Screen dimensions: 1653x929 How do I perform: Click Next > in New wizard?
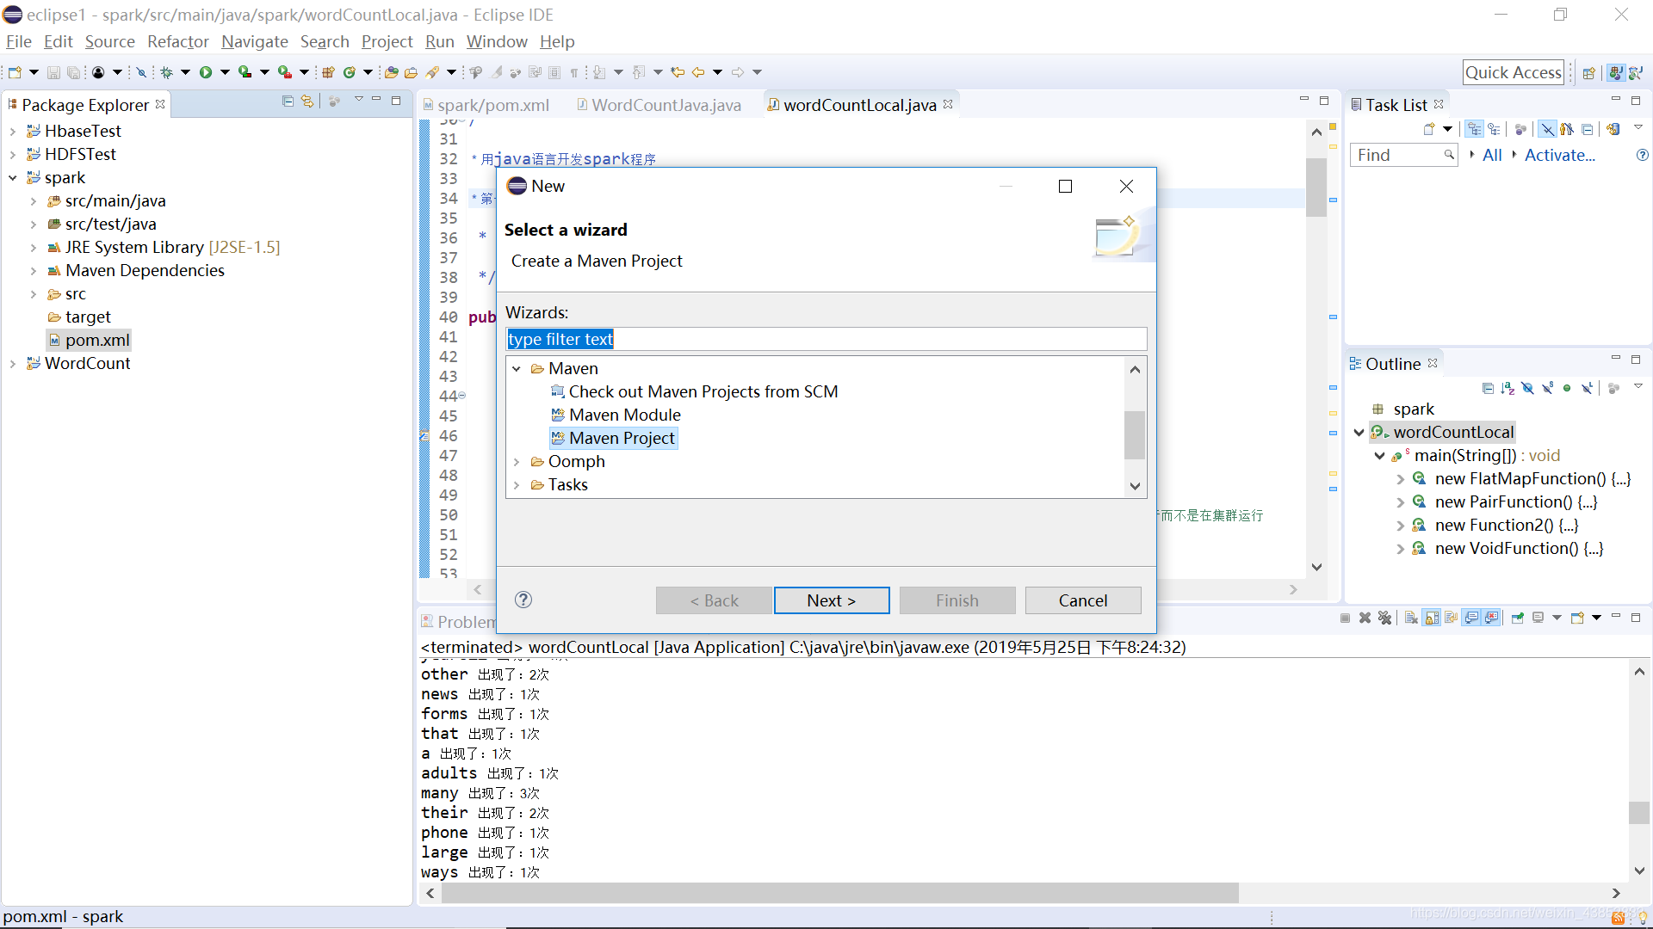(x=832, y=600)
